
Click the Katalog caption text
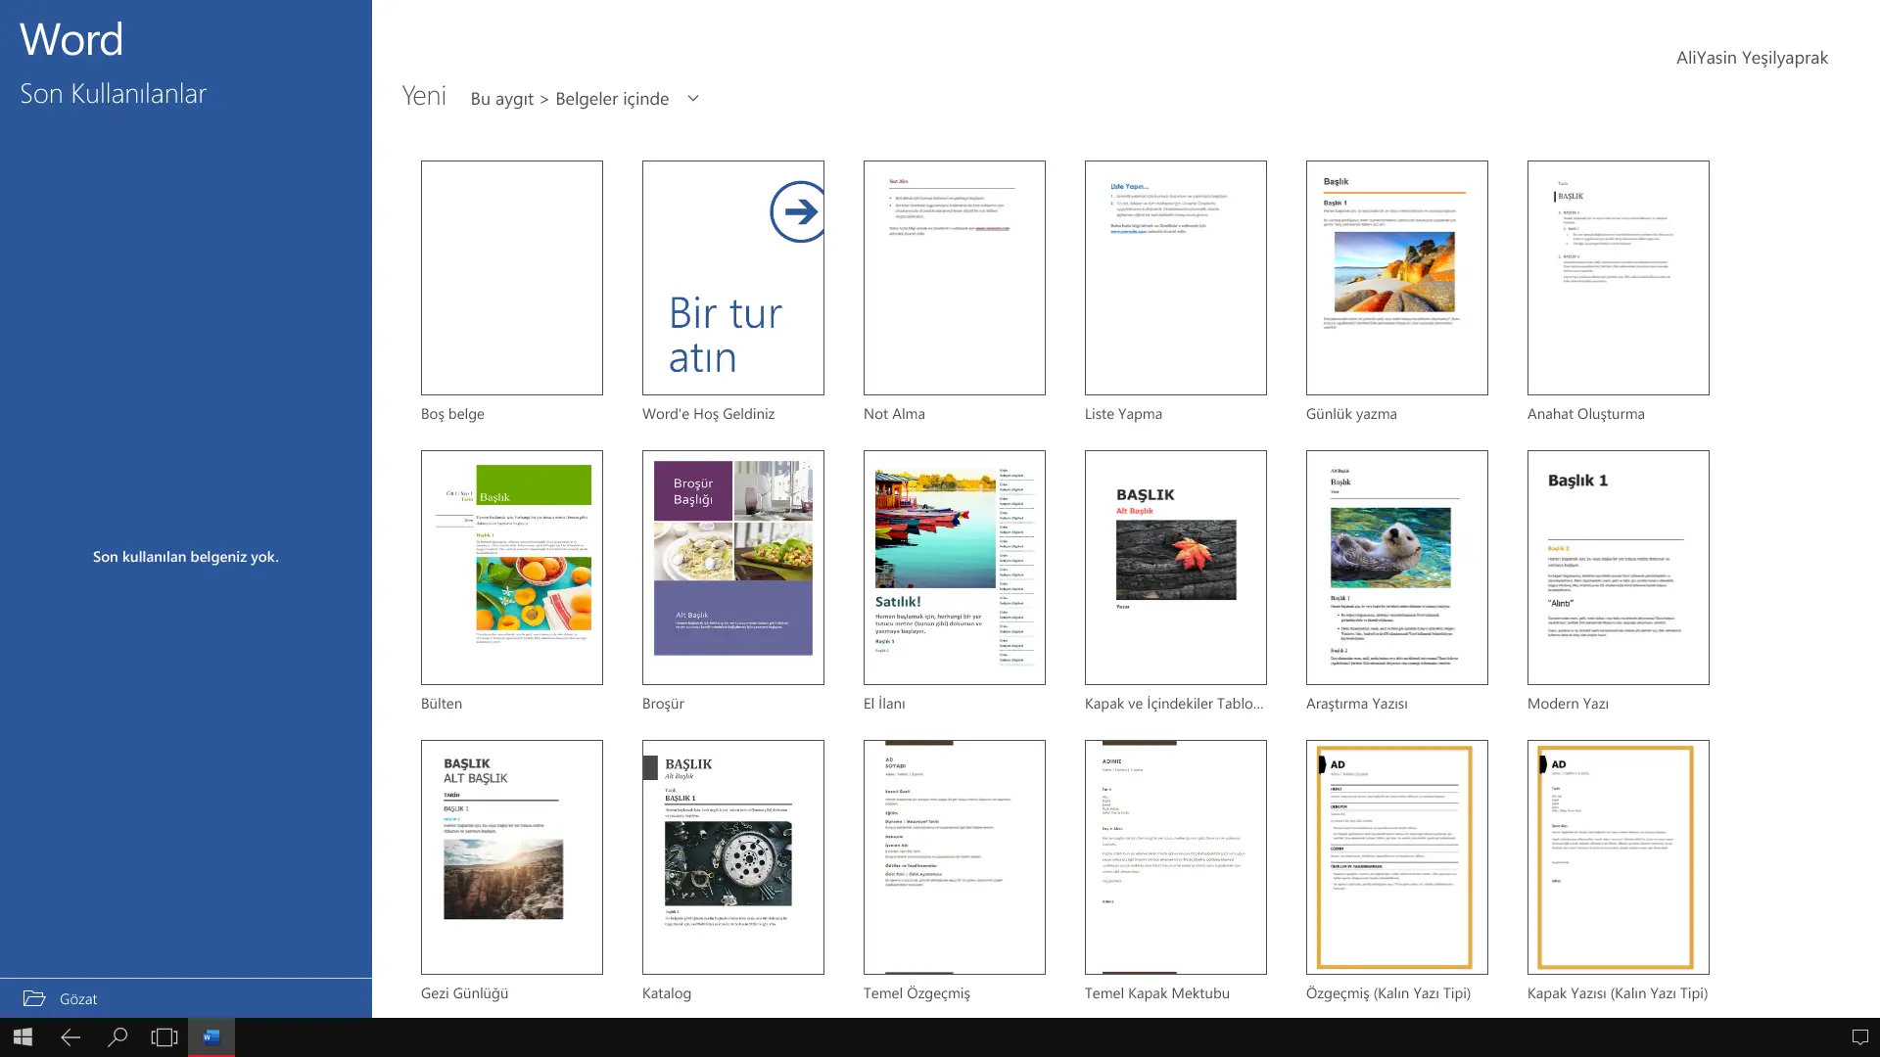[x=667, y=993]
